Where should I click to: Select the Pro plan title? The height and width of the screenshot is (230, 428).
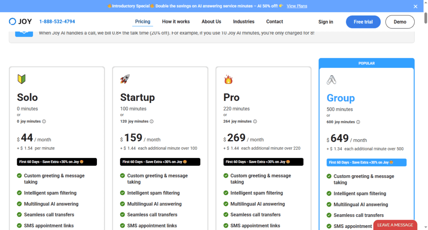coord(231,97)
